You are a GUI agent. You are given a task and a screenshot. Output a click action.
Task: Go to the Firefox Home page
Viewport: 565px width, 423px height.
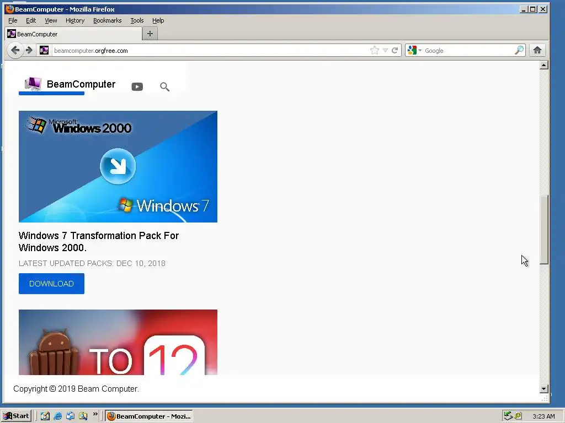[x=537, y=50]
